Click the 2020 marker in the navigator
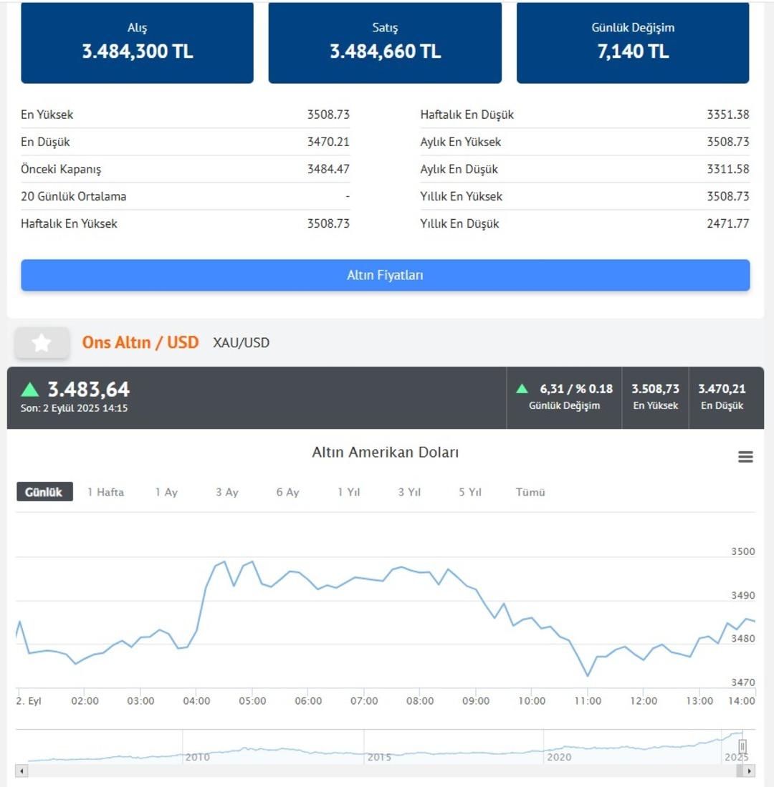This screenshot has height=787, width=774. coord(559,757)
